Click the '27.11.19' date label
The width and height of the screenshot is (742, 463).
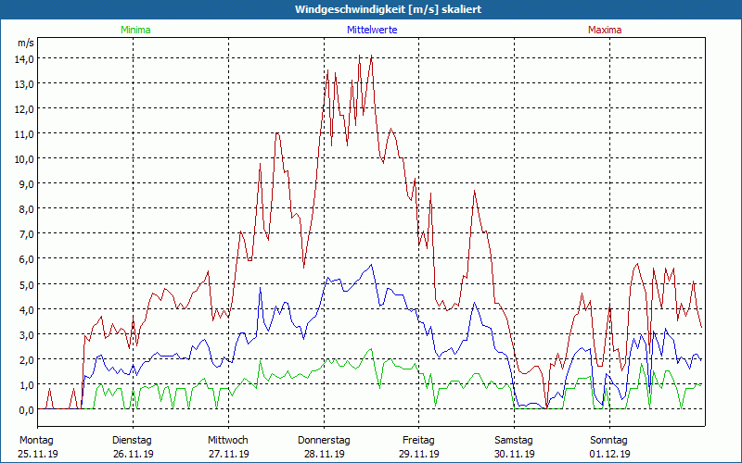click(228, 454)
